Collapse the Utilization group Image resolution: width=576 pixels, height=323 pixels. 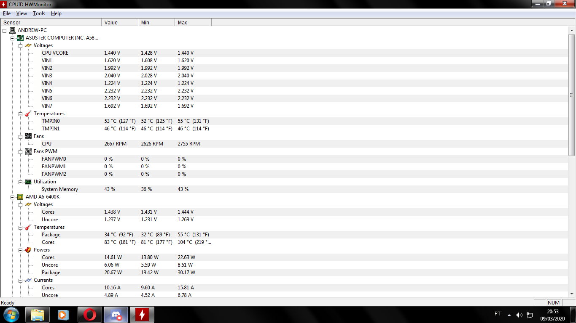tap(21, 182)
